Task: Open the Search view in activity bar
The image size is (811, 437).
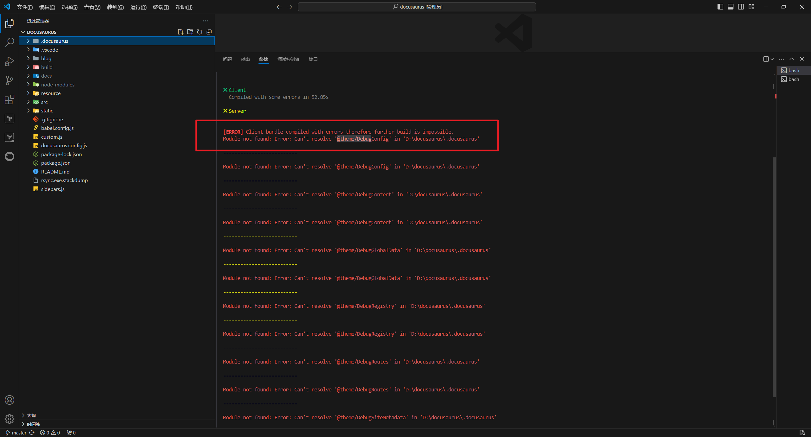Action: pyautogui.click(x=10, y=42)
